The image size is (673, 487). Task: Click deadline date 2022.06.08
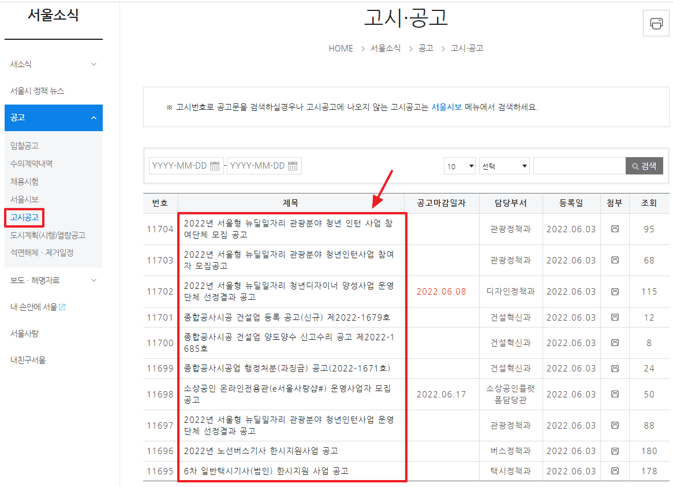[441, 292]
